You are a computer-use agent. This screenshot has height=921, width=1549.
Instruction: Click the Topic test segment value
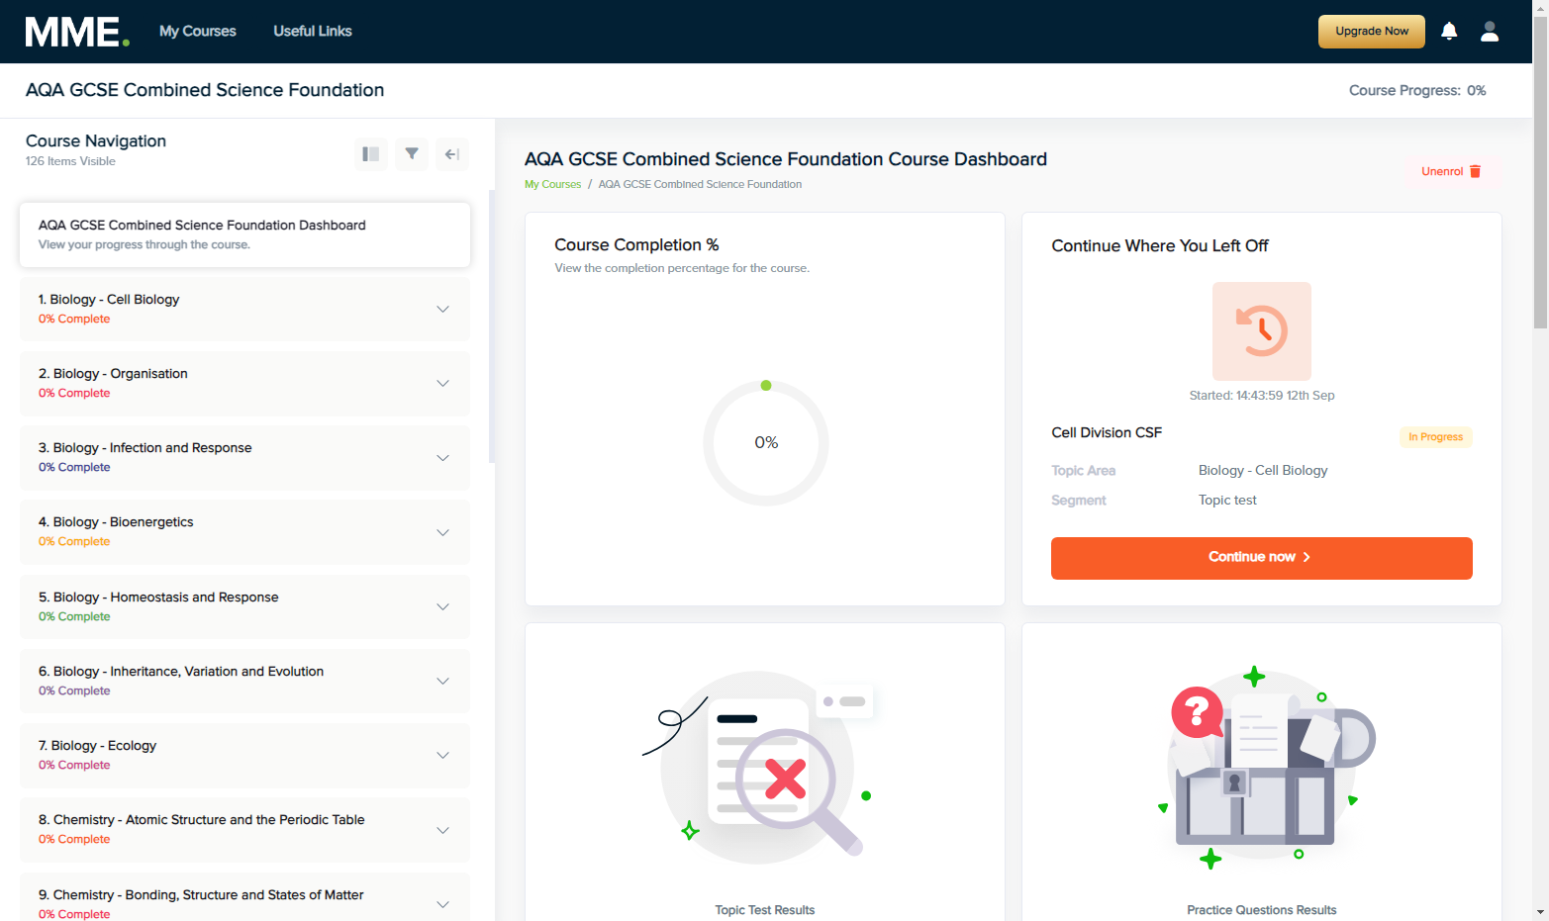1227,501
